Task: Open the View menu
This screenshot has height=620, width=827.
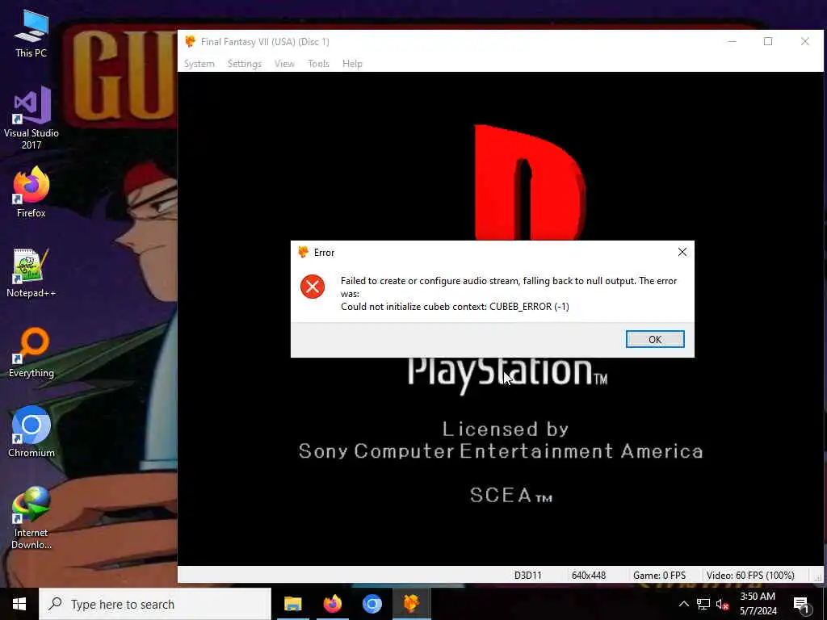Action: [x=284, y=64]
